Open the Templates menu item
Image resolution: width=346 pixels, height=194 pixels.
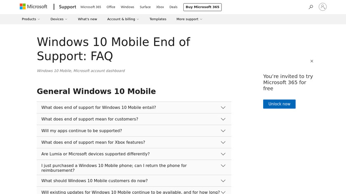158,19
